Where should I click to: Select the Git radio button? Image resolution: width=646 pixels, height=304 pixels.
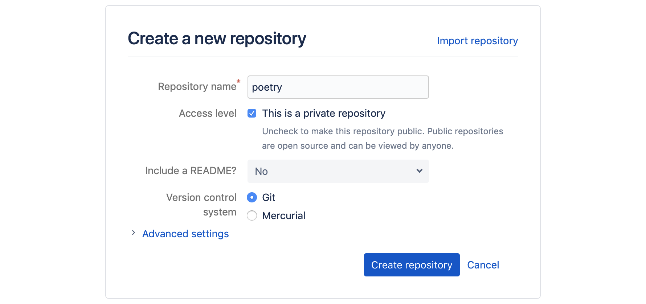(x=252, y=197)
